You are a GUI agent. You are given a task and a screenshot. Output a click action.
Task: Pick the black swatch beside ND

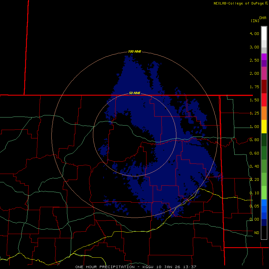point(264,233)
